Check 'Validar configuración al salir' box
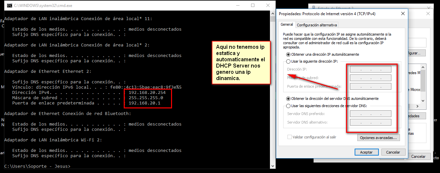The height and width of the screenshot is (173, 440). 290,137
